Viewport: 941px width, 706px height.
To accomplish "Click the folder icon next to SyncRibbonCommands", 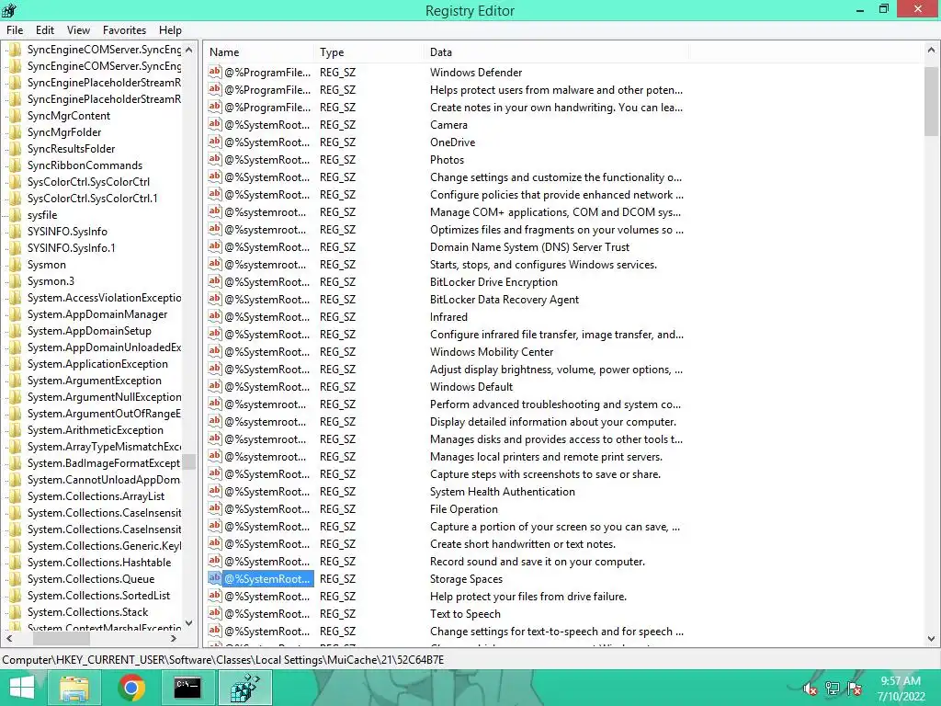I will coord(15,165).
